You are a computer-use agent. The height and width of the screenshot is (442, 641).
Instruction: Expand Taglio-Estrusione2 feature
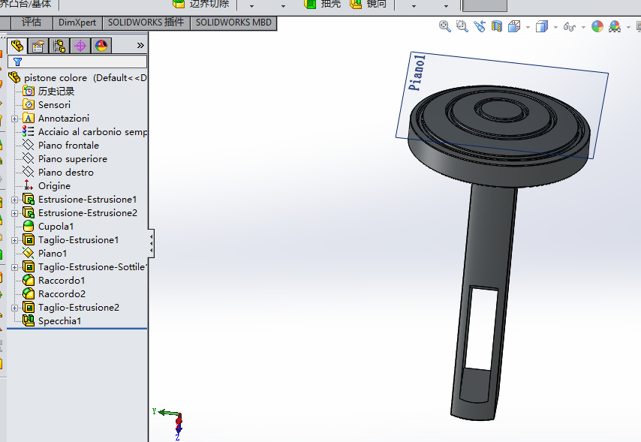[15, 308]
